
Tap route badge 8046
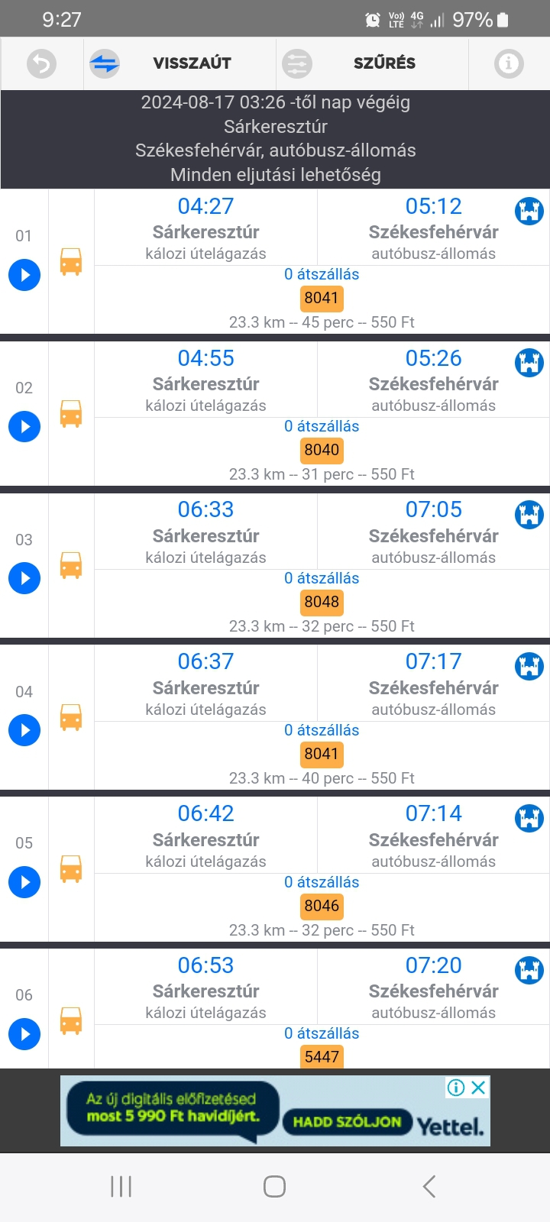click(322, 906)
